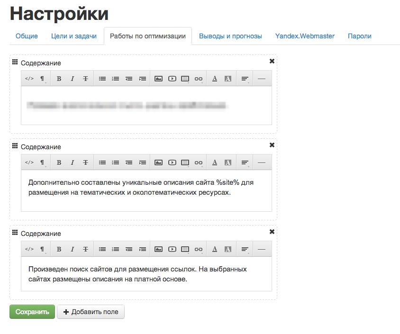Viewport: 400px width, 334px height.
Task: Click the 'Добавить поле' button
Action: click(x=91, y=312)
